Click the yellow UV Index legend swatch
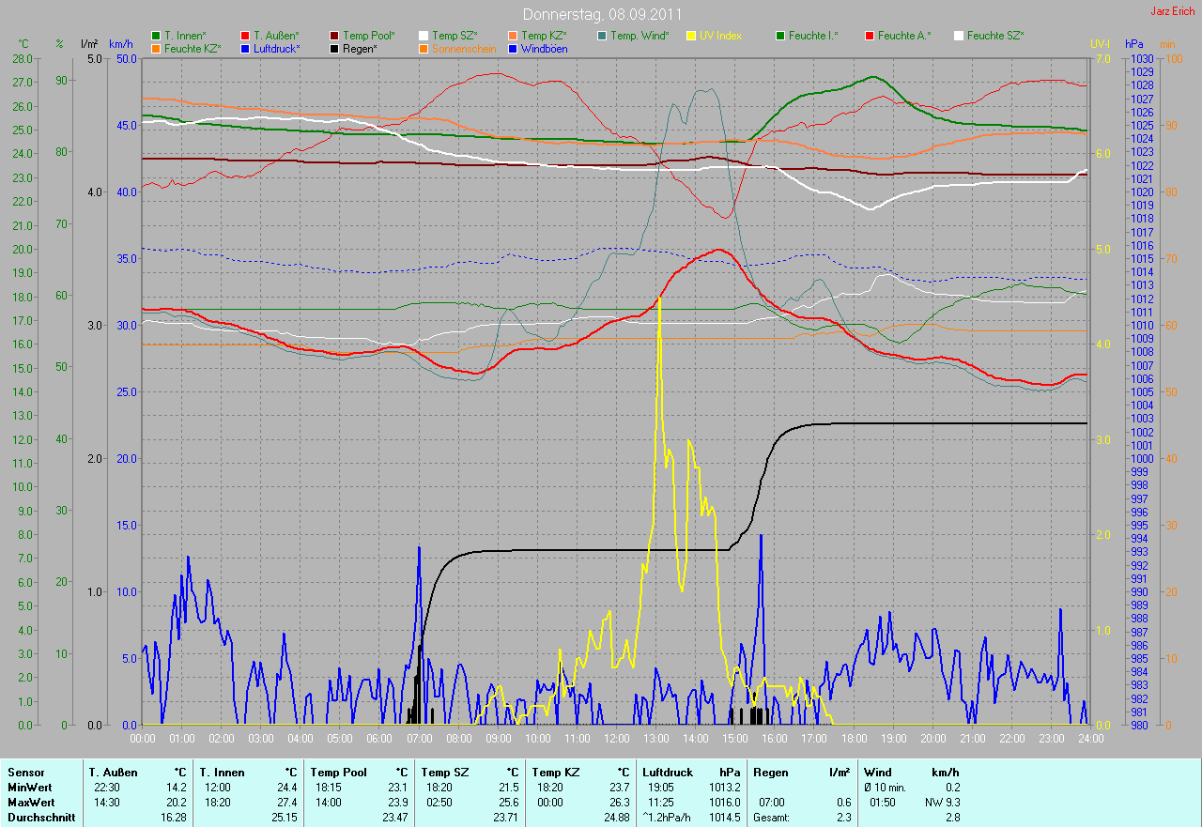 pos(691,36)
